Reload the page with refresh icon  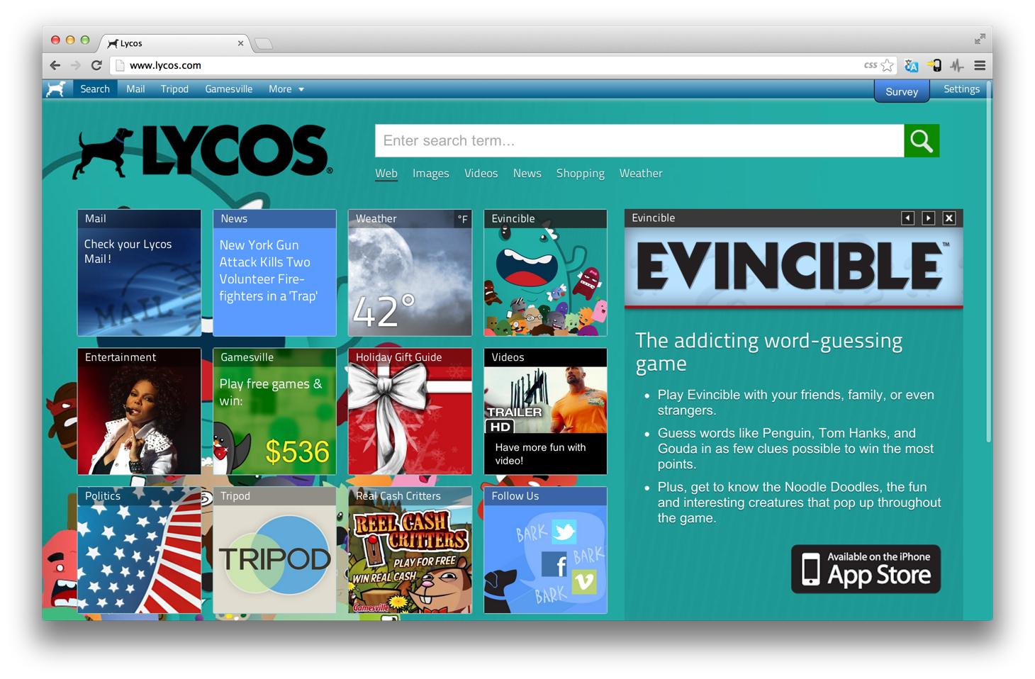pos(96,65)
